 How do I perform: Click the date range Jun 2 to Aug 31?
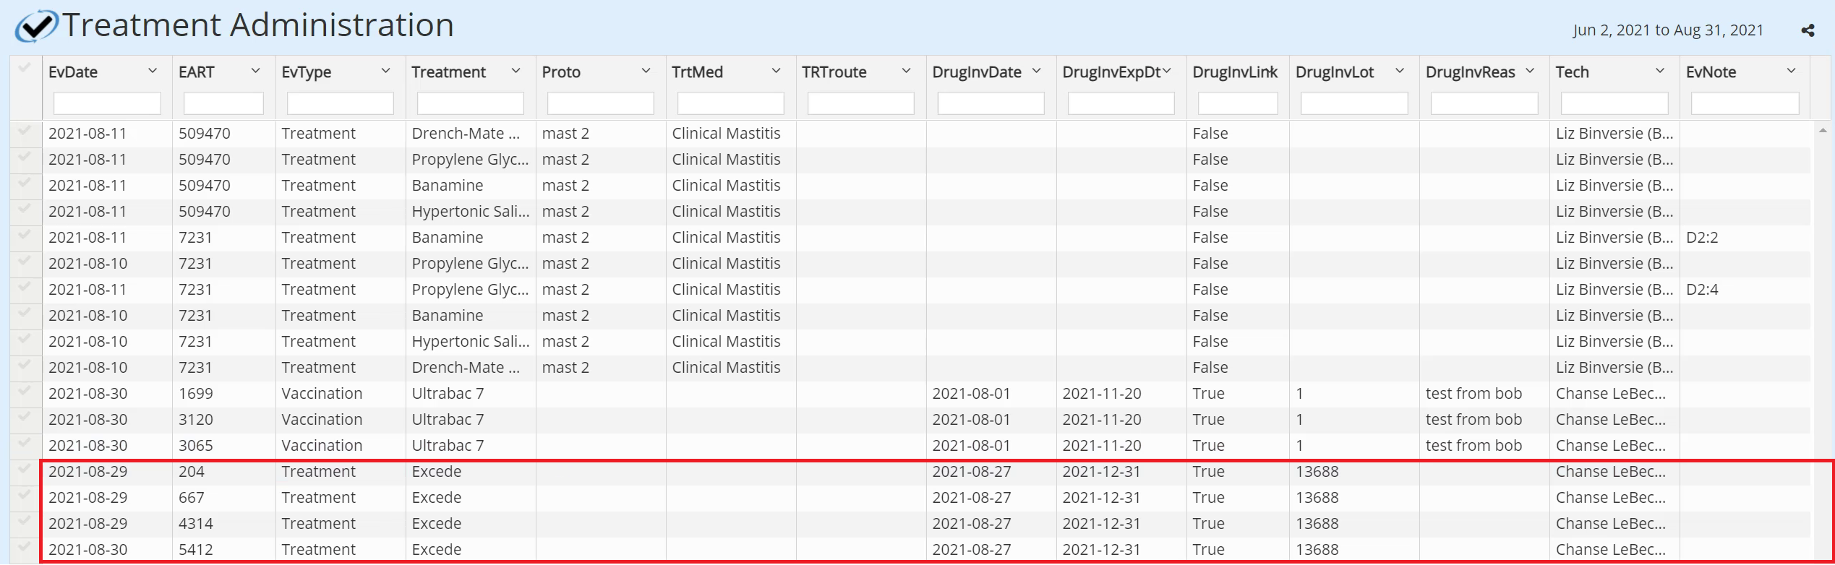(1668, 30)
